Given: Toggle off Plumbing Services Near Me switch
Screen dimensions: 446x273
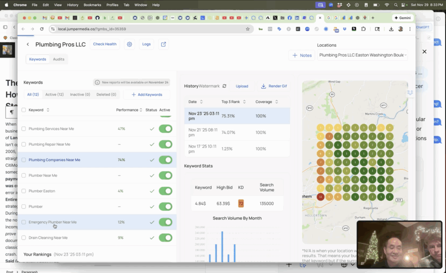Looking at the screenshot, I should point(166,129).
